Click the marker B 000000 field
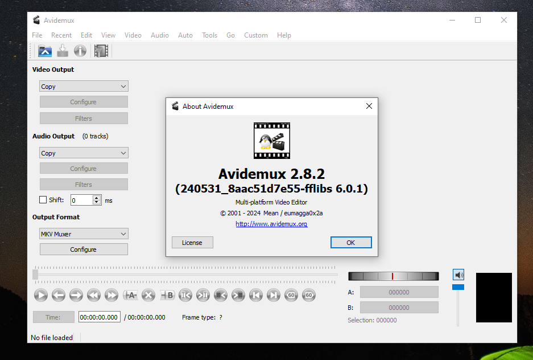Viewport: 533px width, 360px height. coord(399,308)
